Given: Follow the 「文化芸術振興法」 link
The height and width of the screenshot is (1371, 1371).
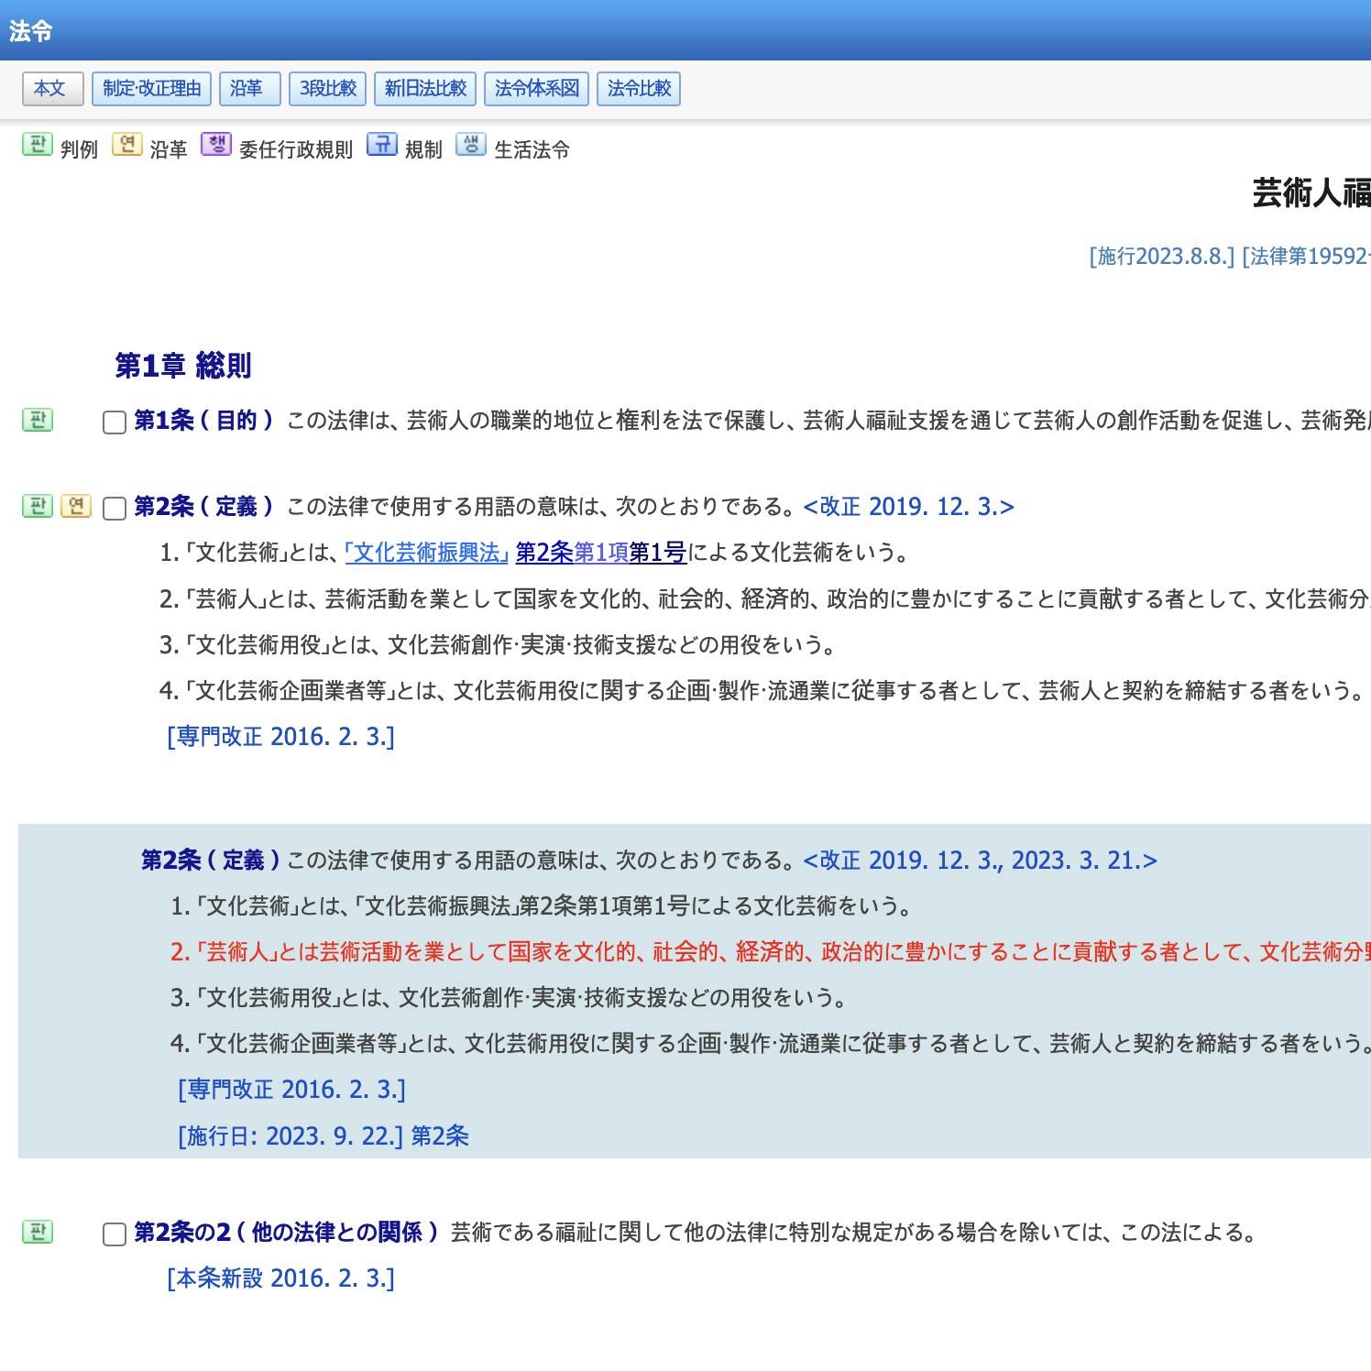Looking at the screenshot, I should point(426,553).
